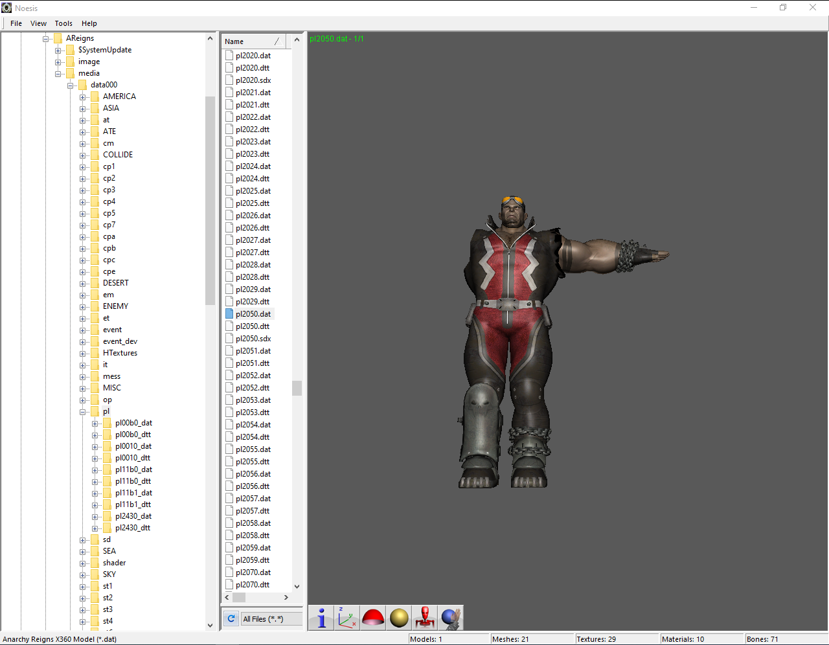Click the pl2070.dat file icon

[229, 572]
